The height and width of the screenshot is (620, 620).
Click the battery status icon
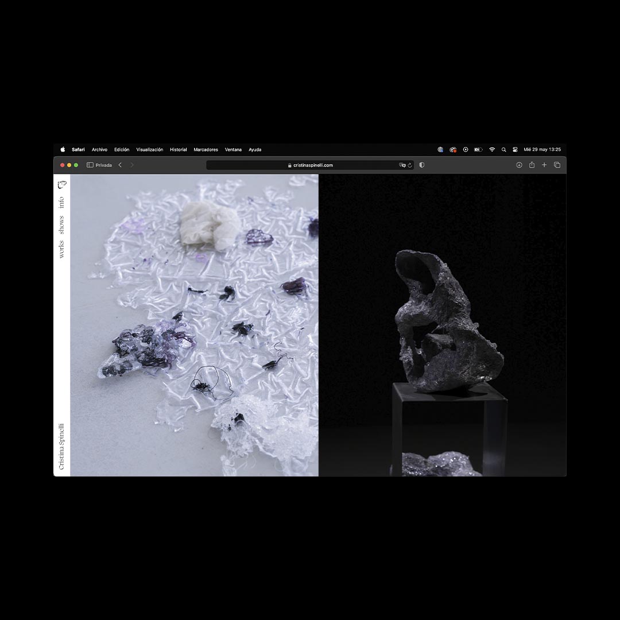478,149
